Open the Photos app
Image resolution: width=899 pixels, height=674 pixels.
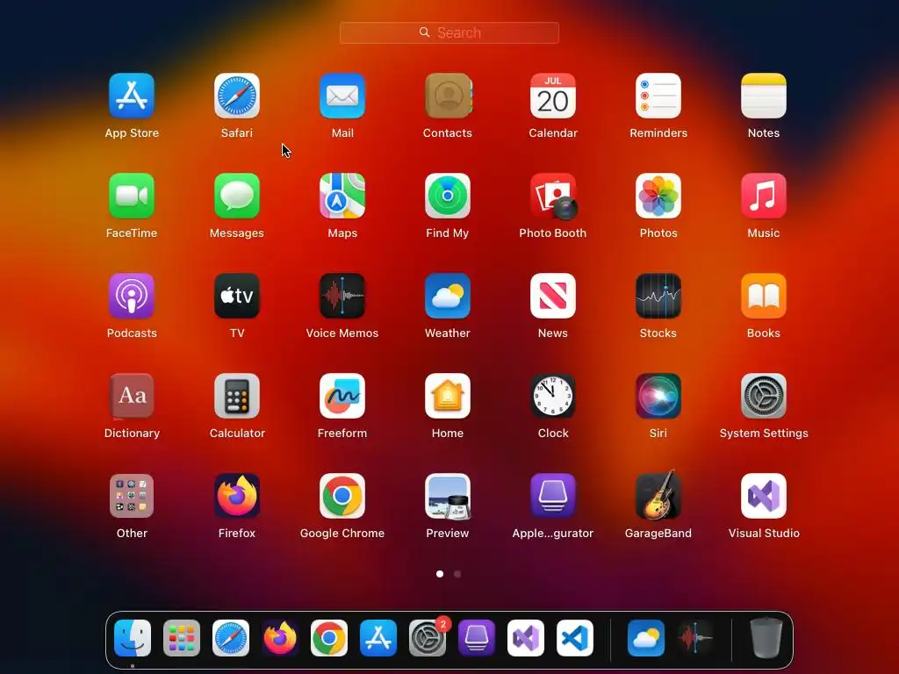point(658,196)
